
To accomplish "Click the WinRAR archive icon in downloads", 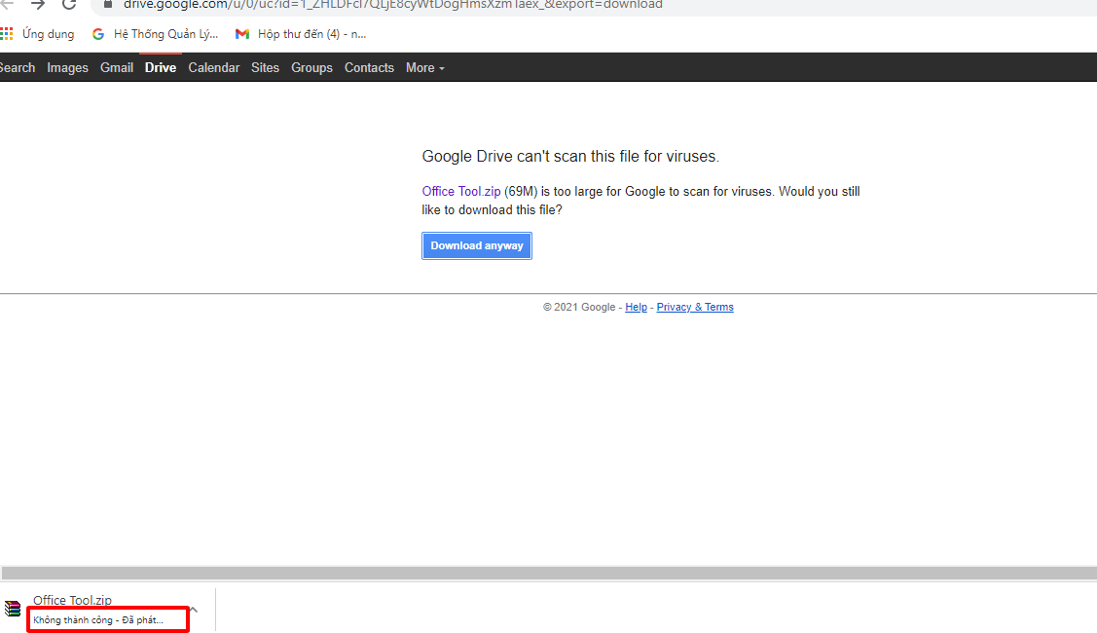I will tap(13, 609).
